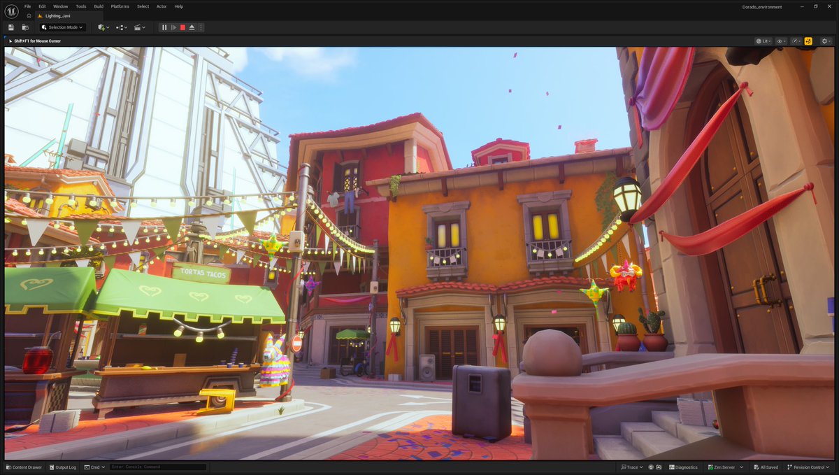Image resolution: width=839 pixels, height=475 pixels.
Task: Open the Browse content folder icon in the toolbar
Action: [x=25, y=27]
